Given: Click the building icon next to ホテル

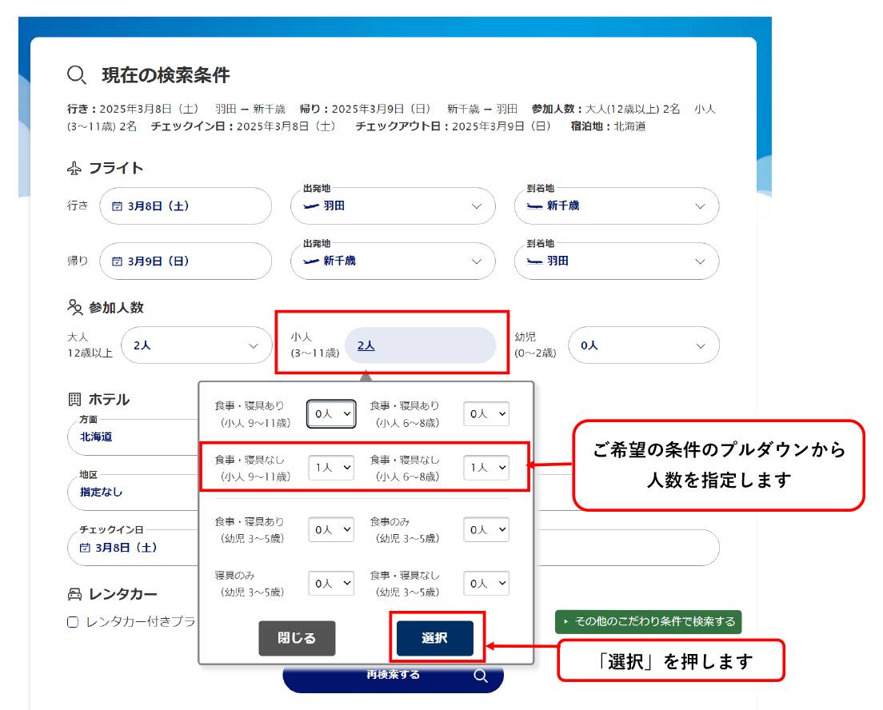Looking at the screenshot, I should click(x=74, y=400).
